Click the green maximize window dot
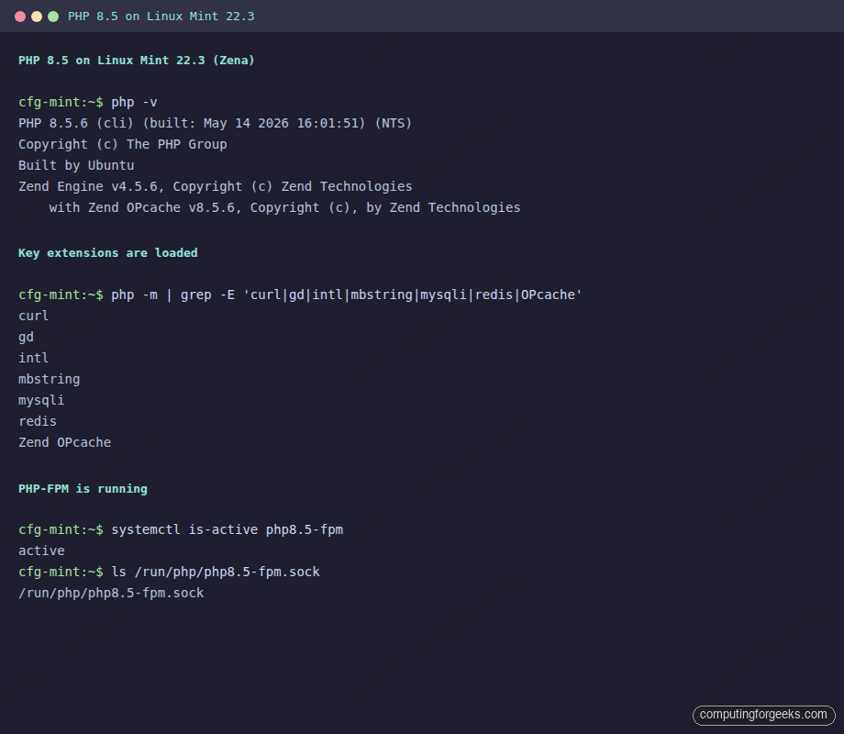 tap(53, 17)
